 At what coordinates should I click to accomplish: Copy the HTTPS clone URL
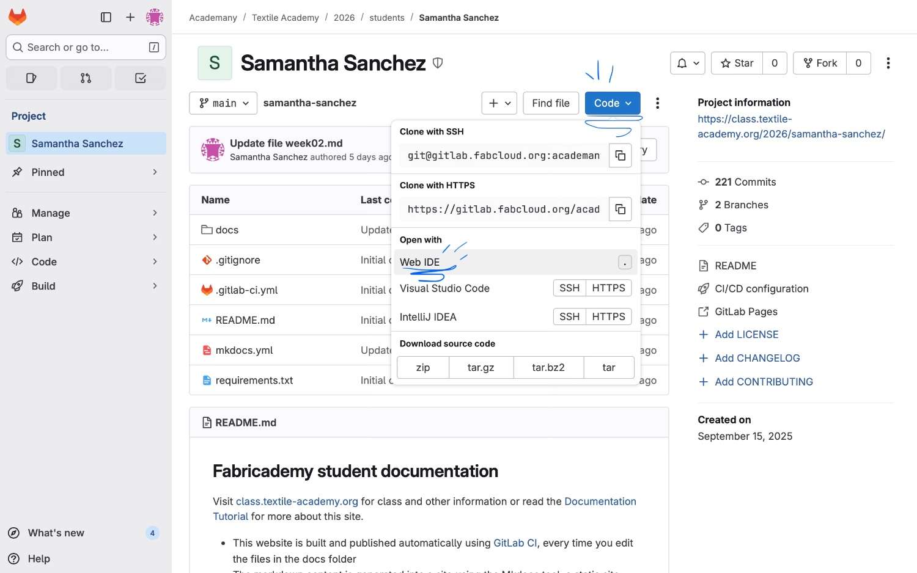click(620, 210)
